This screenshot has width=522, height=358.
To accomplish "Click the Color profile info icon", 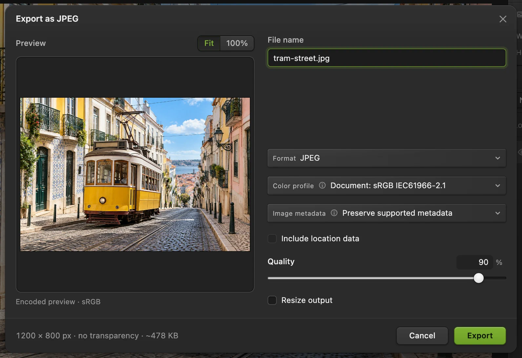I will click(322, 186).
